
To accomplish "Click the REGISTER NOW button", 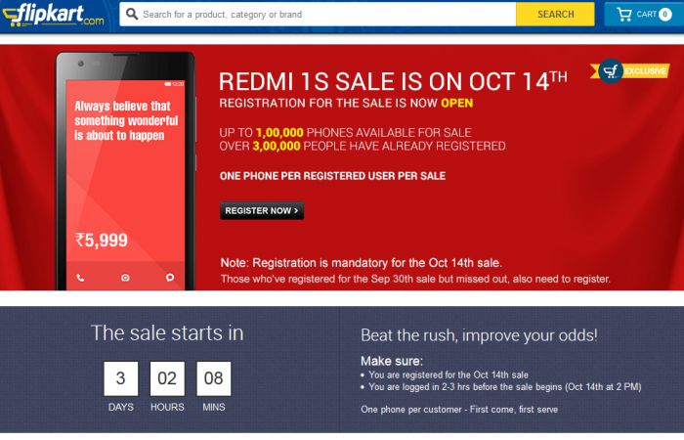I will [261, 210].
